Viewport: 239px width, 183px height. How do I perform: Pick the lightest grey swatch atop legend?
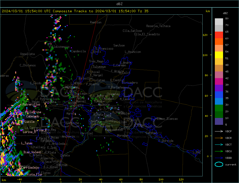tap(219, 22)
